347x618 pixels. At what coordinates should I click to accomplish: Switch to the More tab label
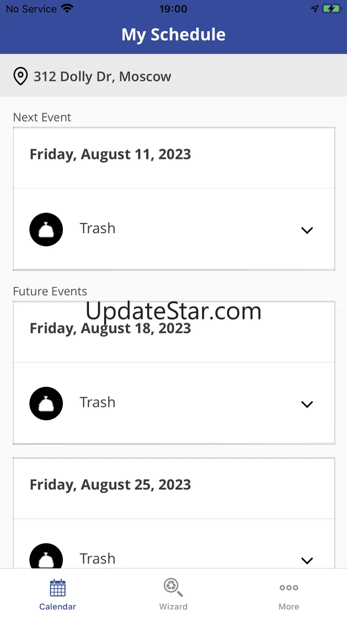click(x=289, y=606)
